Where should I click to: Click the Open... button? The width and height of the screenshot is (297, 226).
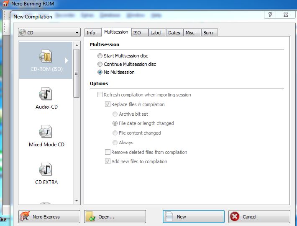click(115, 216)
